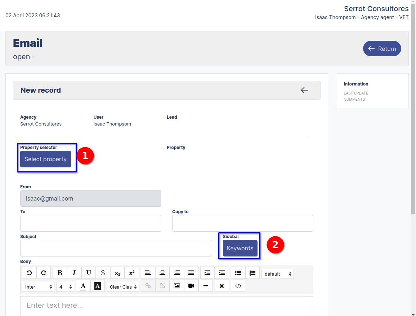Apply italic formatting to text
The width and height of the screenshot is (416, 316).
(x=74, y=273)
